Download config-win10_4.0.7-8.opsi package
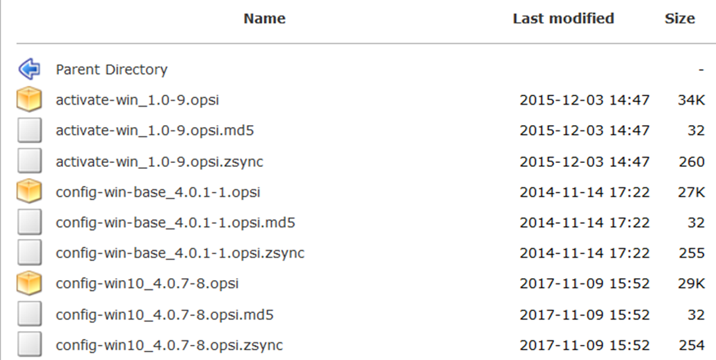Screen dimensions: 716x360 (x=147, y=284)
